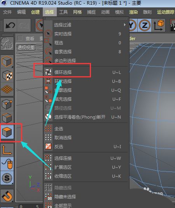Expand the 选择过滤 submenu
The image size is (175, 208).
pos(86,25)
